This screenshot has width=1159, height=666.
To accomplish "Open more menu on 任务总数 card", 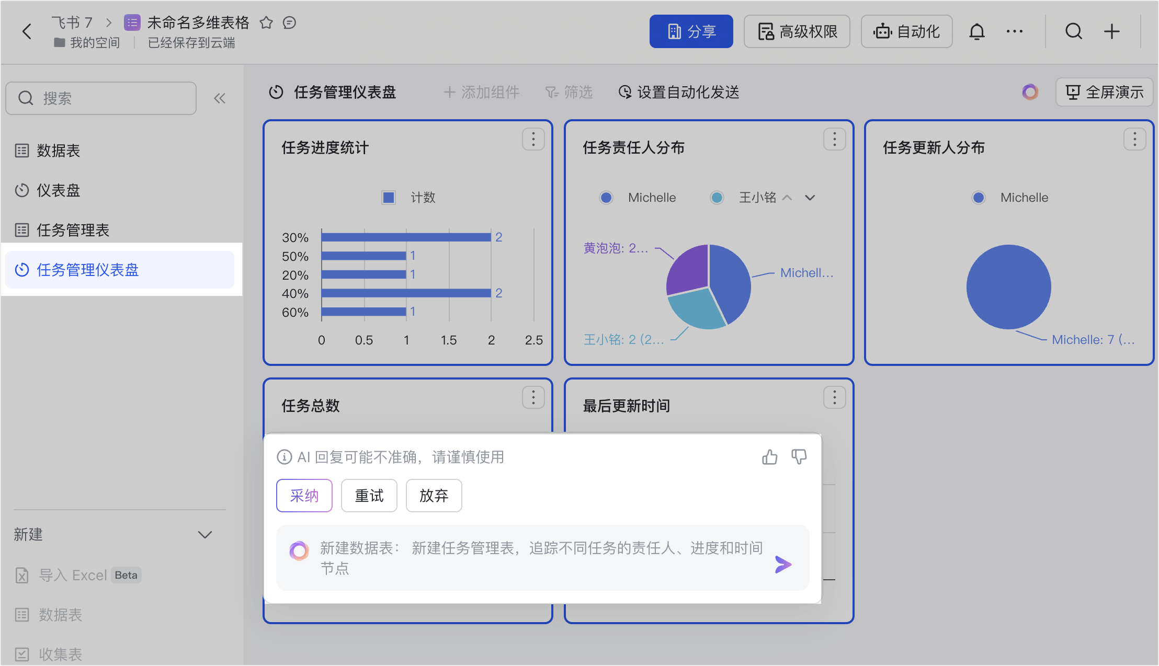I will click(x=533, y=398).
